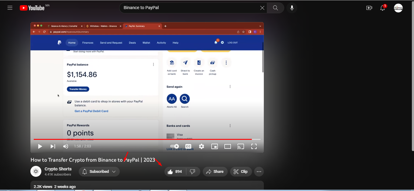Go to YouTube home via logo
The width and height of the screenshot is (414, 191).
coord(32,8)
